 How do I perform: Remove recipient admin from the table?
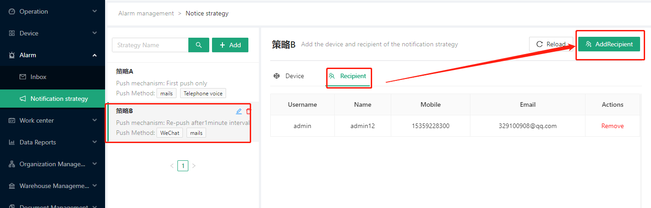pyautogui.click(x=612, y=126)
